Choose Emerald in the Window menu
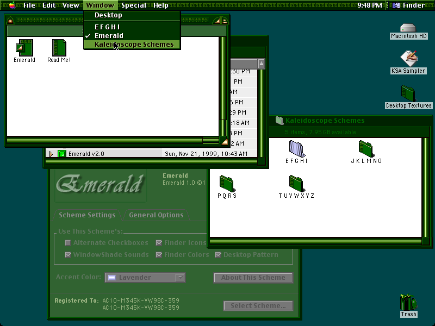 pos(132,36)
